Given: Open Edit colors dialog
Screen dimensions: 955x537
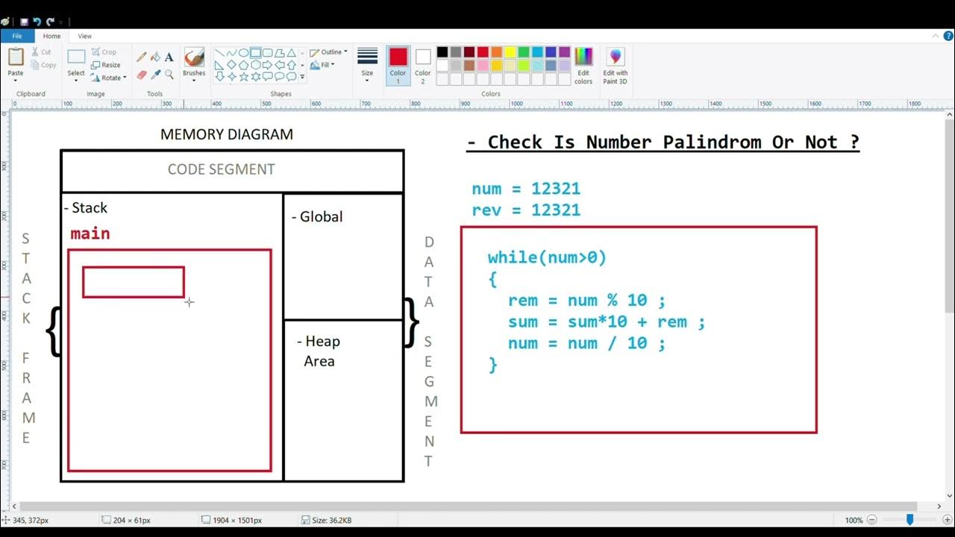Looking at the screenshot, I should [x=583, y=66].
